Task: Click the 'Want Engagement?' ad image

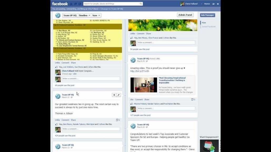Action: click(209, 146)
